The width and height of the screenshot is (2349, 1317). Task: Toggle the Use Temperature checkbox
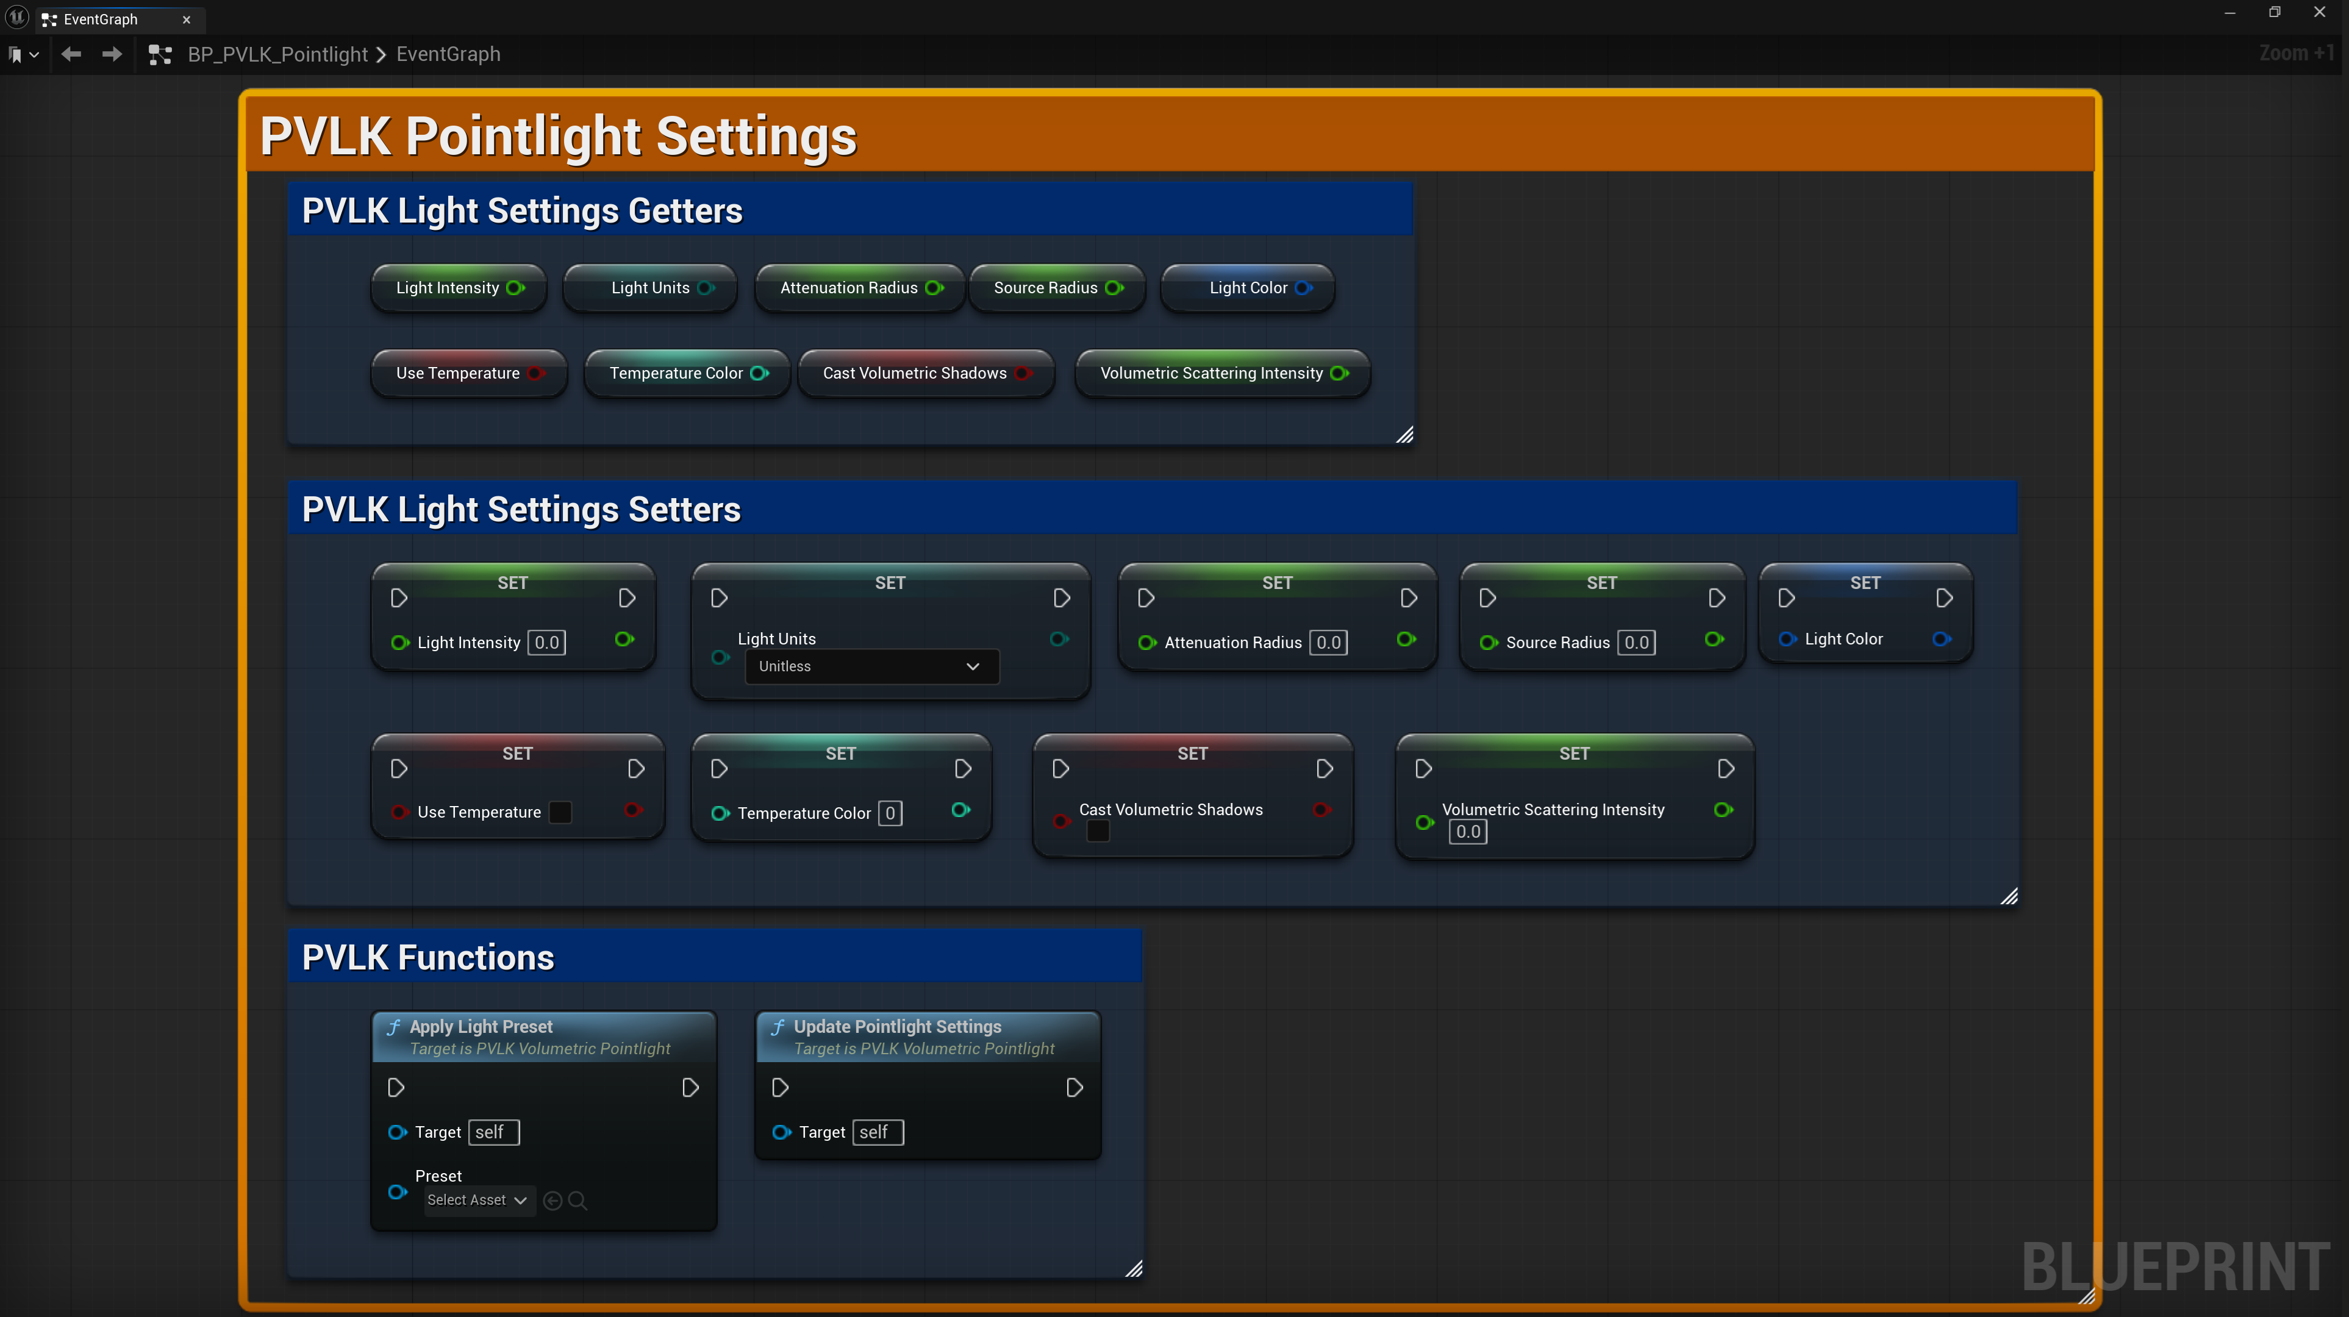click(x=561, y=812)
